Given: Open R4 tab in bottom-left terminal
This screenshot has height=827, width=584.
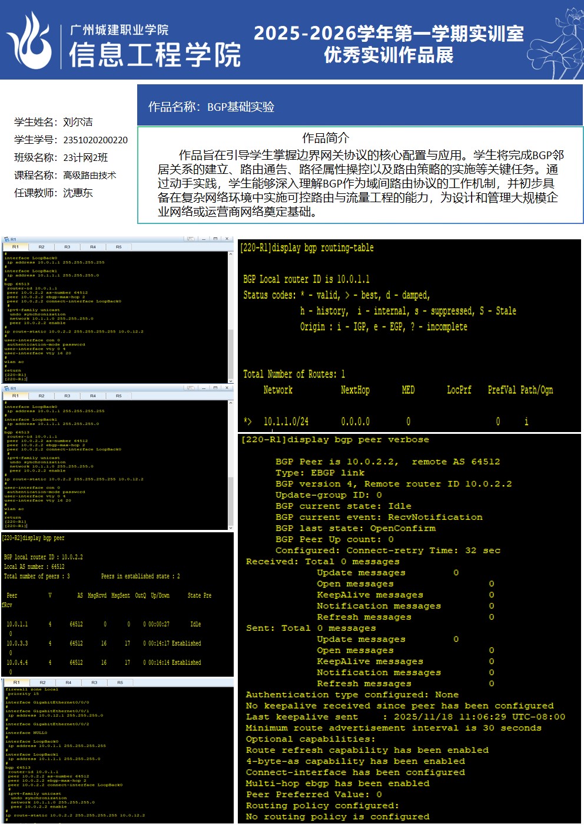Looking at the screenshot, I should pos(68,683).
